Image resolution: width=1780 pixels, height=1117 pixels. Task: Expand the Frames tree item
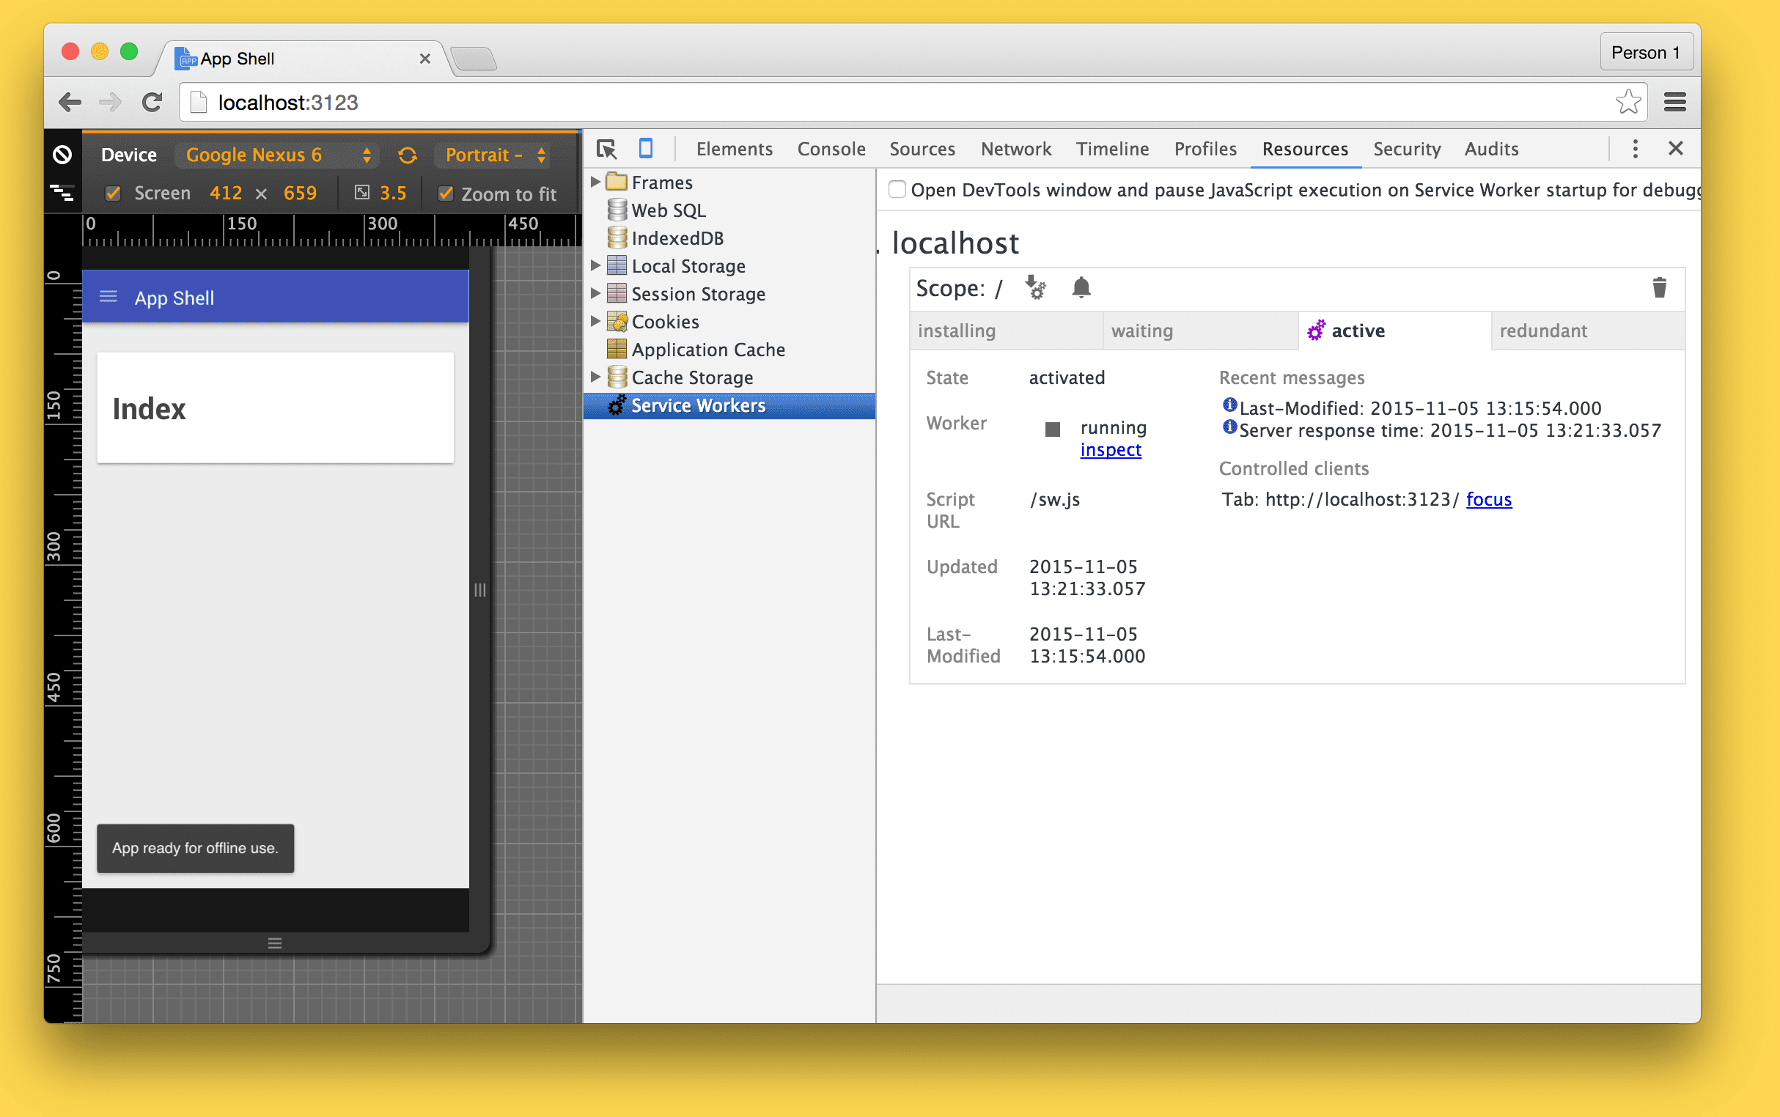tap(598, 182)
